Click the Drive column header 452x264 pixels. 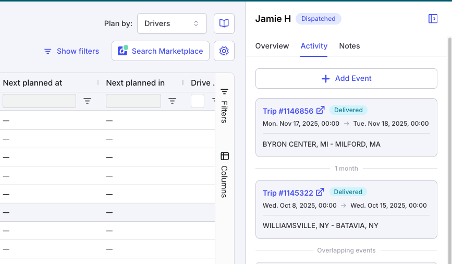click(203, 83)
